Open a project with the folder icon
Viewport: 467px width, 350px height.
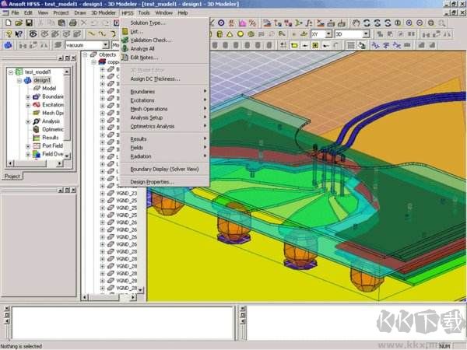(x=19, y=23)
